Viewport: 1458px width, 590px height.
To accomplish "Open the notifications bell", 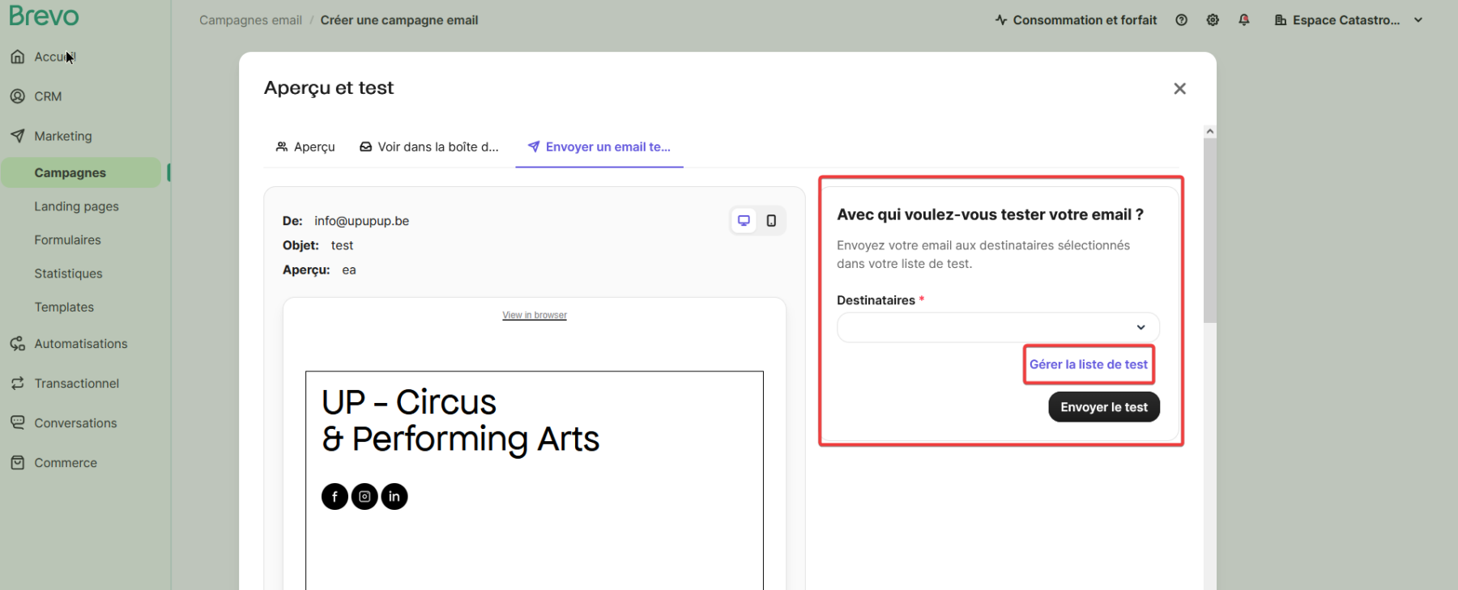I will click(x=1244, y=20).
